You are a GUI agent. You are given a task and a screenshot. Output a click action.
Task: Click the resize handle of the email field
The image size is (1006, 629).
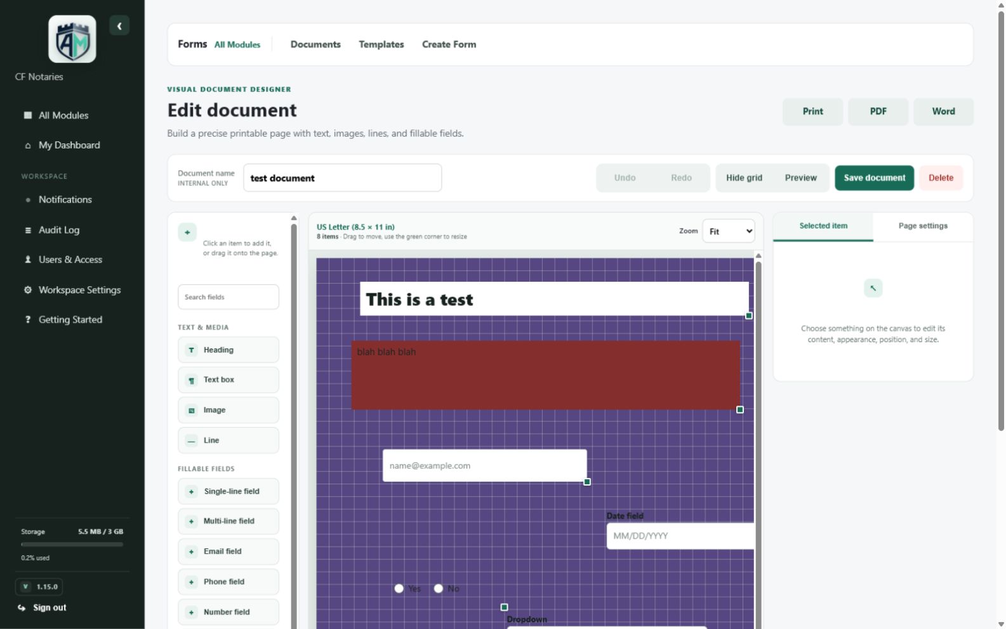tap(587, 482)
